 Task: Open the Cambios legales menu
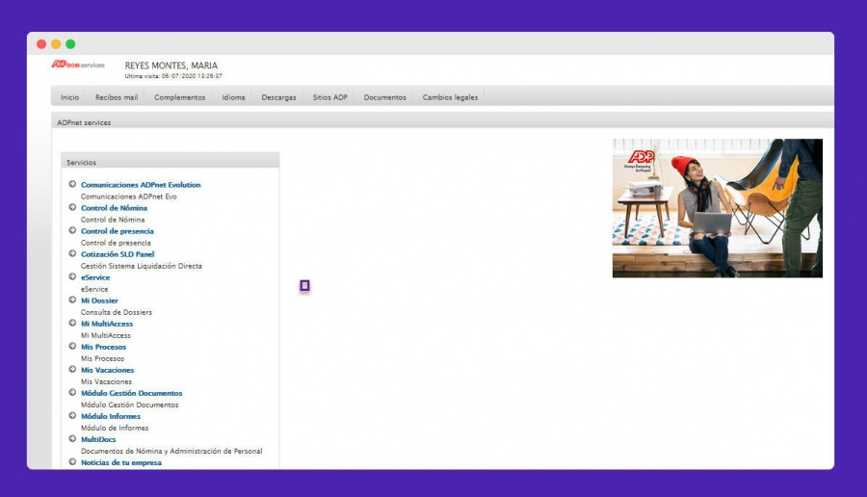point(450,97)
